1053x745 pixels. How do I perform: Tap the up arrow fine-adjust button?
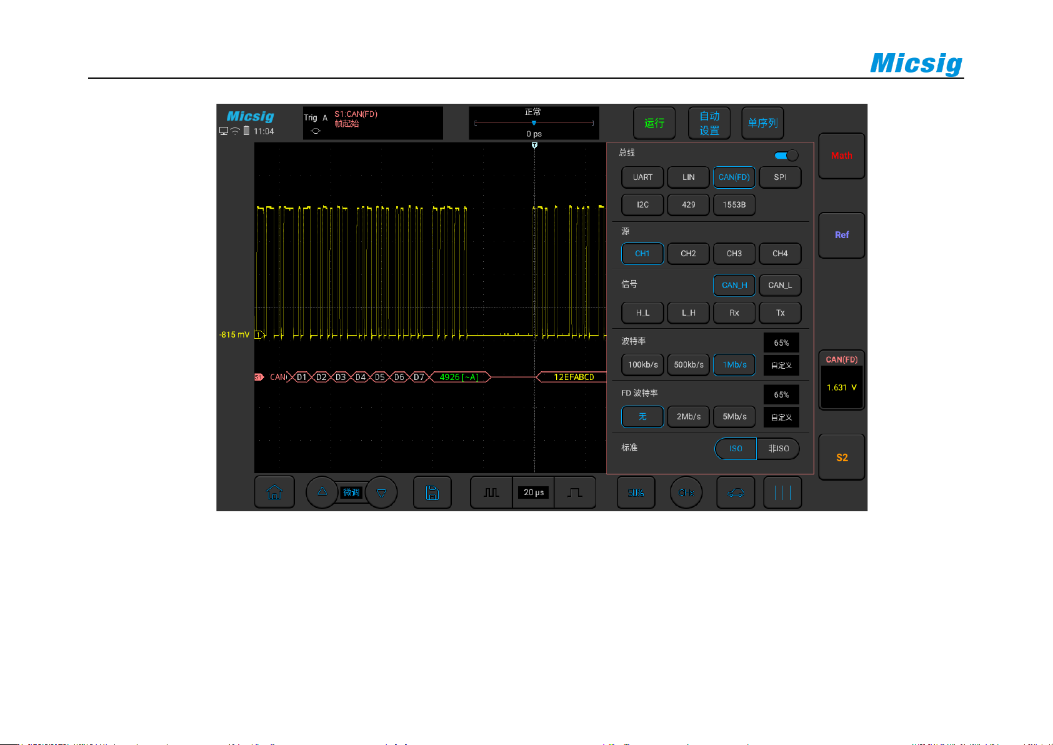322,492
